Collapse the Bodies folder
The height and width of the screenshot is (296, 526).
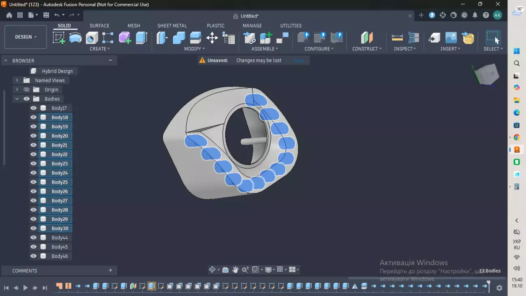pyautogui.click(x=17, y=99)
